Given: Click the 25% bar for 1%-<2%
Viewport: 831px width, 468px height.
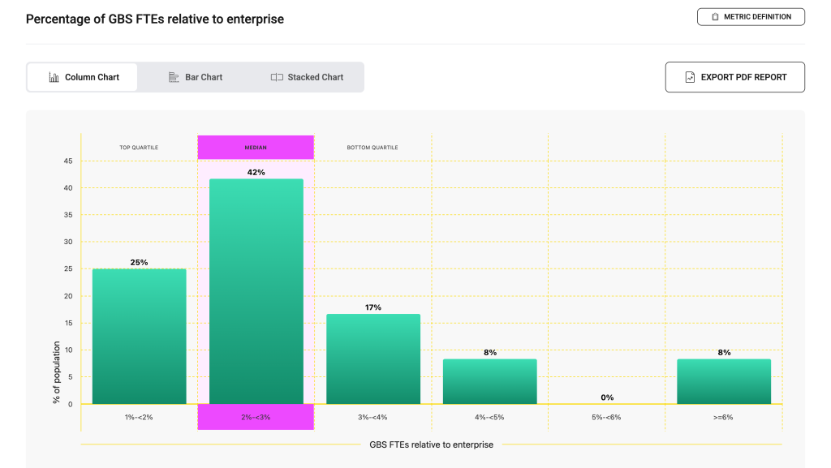Looking at the screenshot, I should [x=139, y=337].
